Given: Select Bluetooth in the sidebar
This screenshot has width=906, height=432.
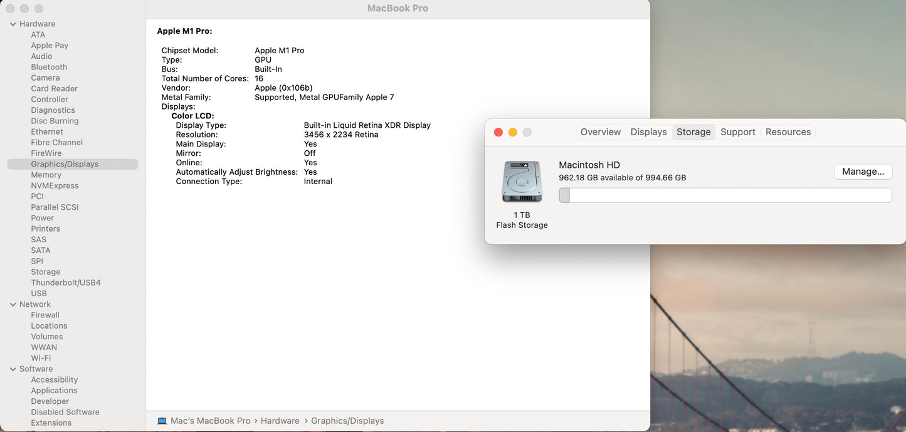Looking at the screenshot, I should coord(49,67).
